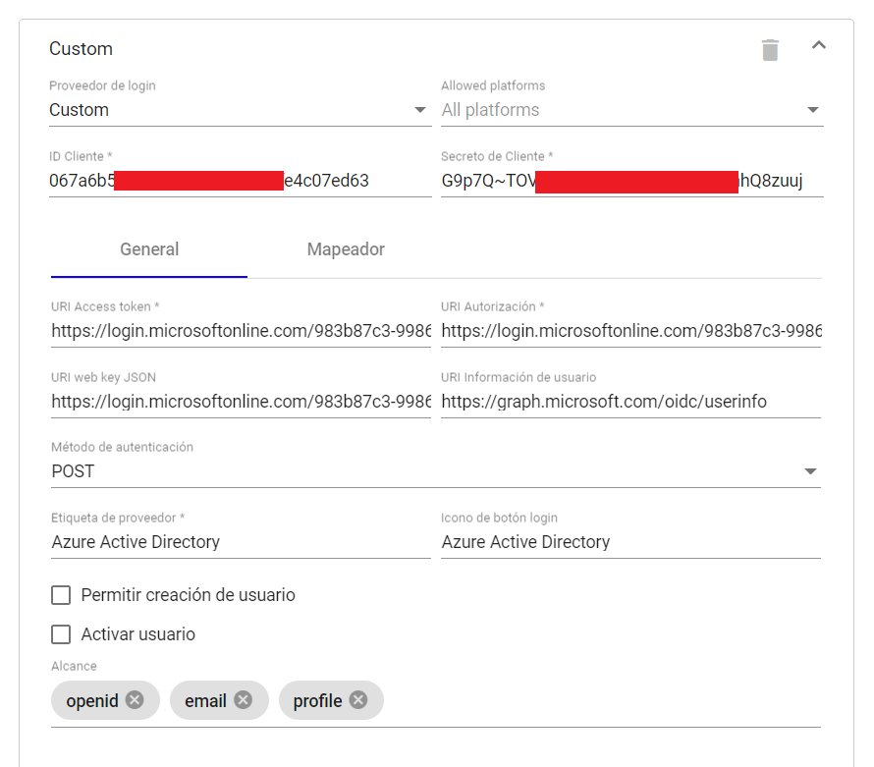874x767 pixels.
Task: Click the Secreto de Cliente field
Action: coord(632,181)
